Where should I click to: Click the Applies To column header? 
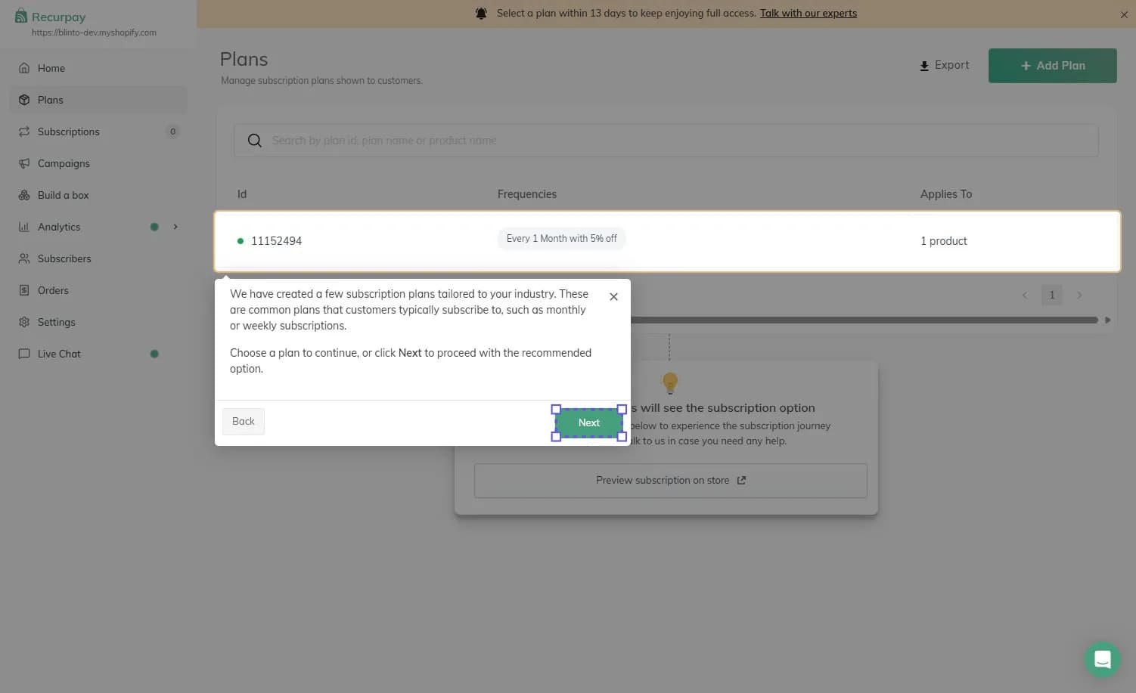pyautogui.click(x=946, y=194)
